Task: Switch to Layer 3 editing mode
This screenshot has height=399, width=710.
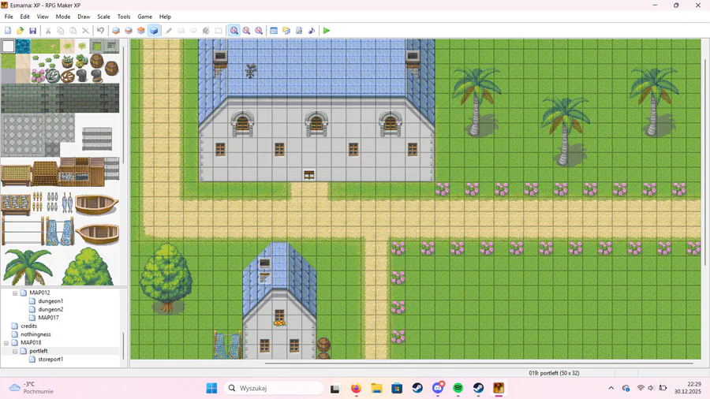Action: tap(141, 31)
